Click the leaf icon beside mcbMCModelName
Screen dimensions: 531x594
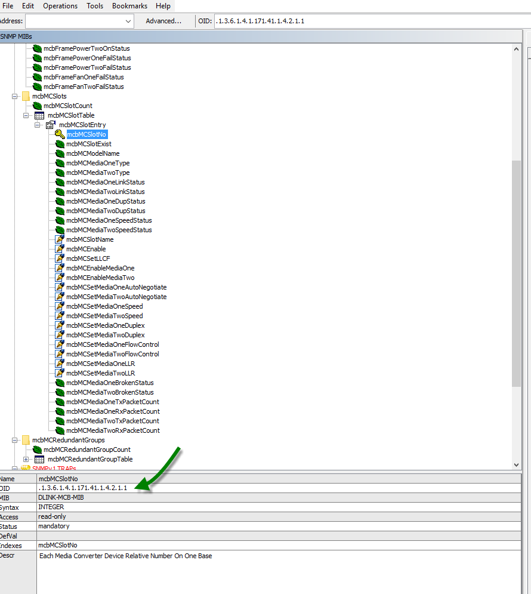tap(60, 153)
